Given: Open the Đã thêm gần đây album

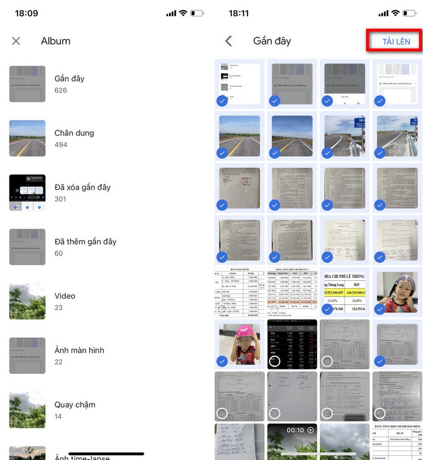Looking at the screenshot, I should click(105, 247).
